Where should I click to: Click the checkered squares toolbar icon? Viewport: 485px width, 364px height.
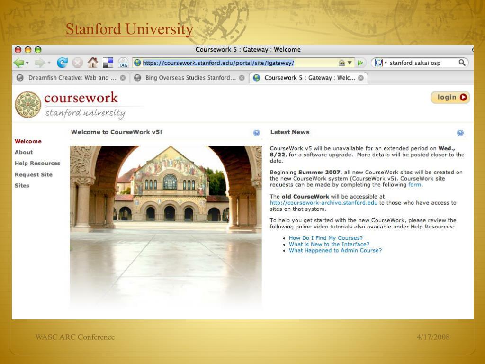[108, 63]
